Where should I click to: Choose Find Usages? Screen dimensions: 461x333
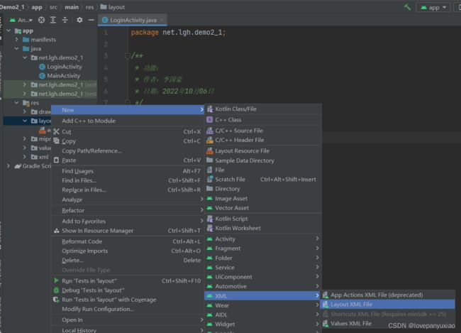point(128,171)
